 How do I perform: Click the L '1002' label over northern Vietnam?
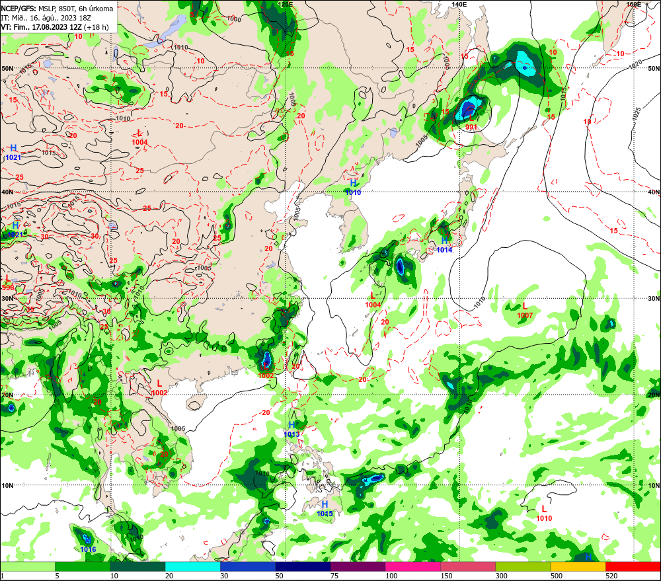pos(159,393)
